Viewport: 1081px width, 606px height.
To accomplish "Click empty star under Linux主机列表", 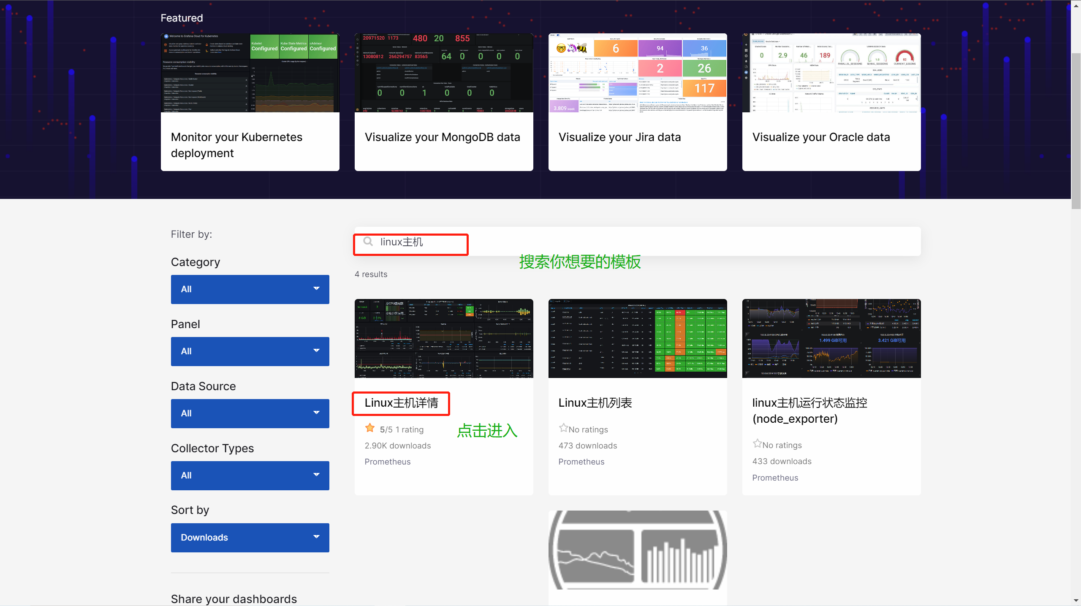I will coord(563,428).
